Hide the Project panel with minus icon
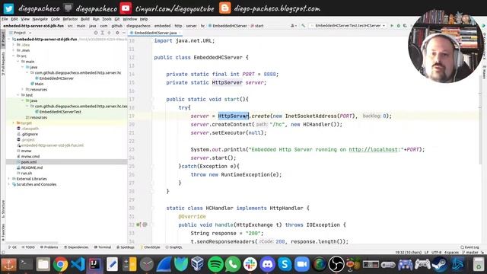 tap(123, 33)
